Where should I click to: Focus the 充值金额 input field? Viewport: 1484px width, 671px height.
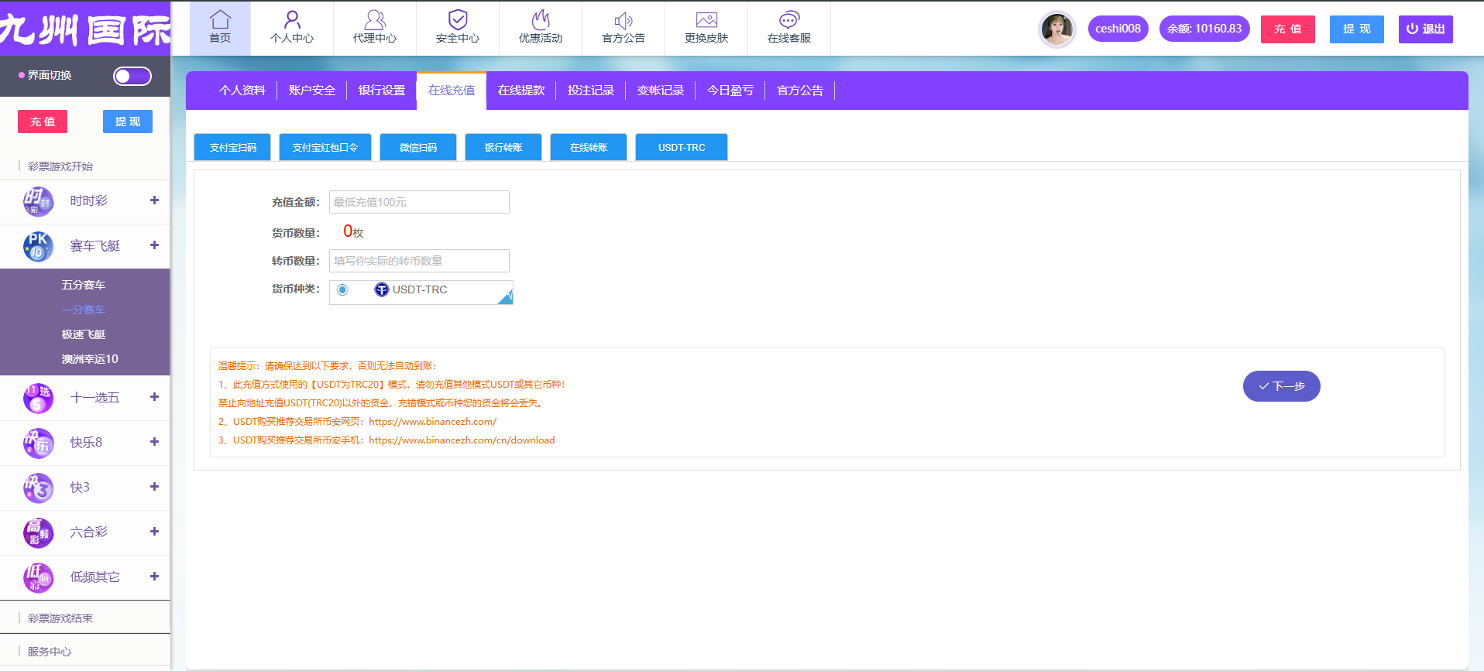click(x=419, y=202)
